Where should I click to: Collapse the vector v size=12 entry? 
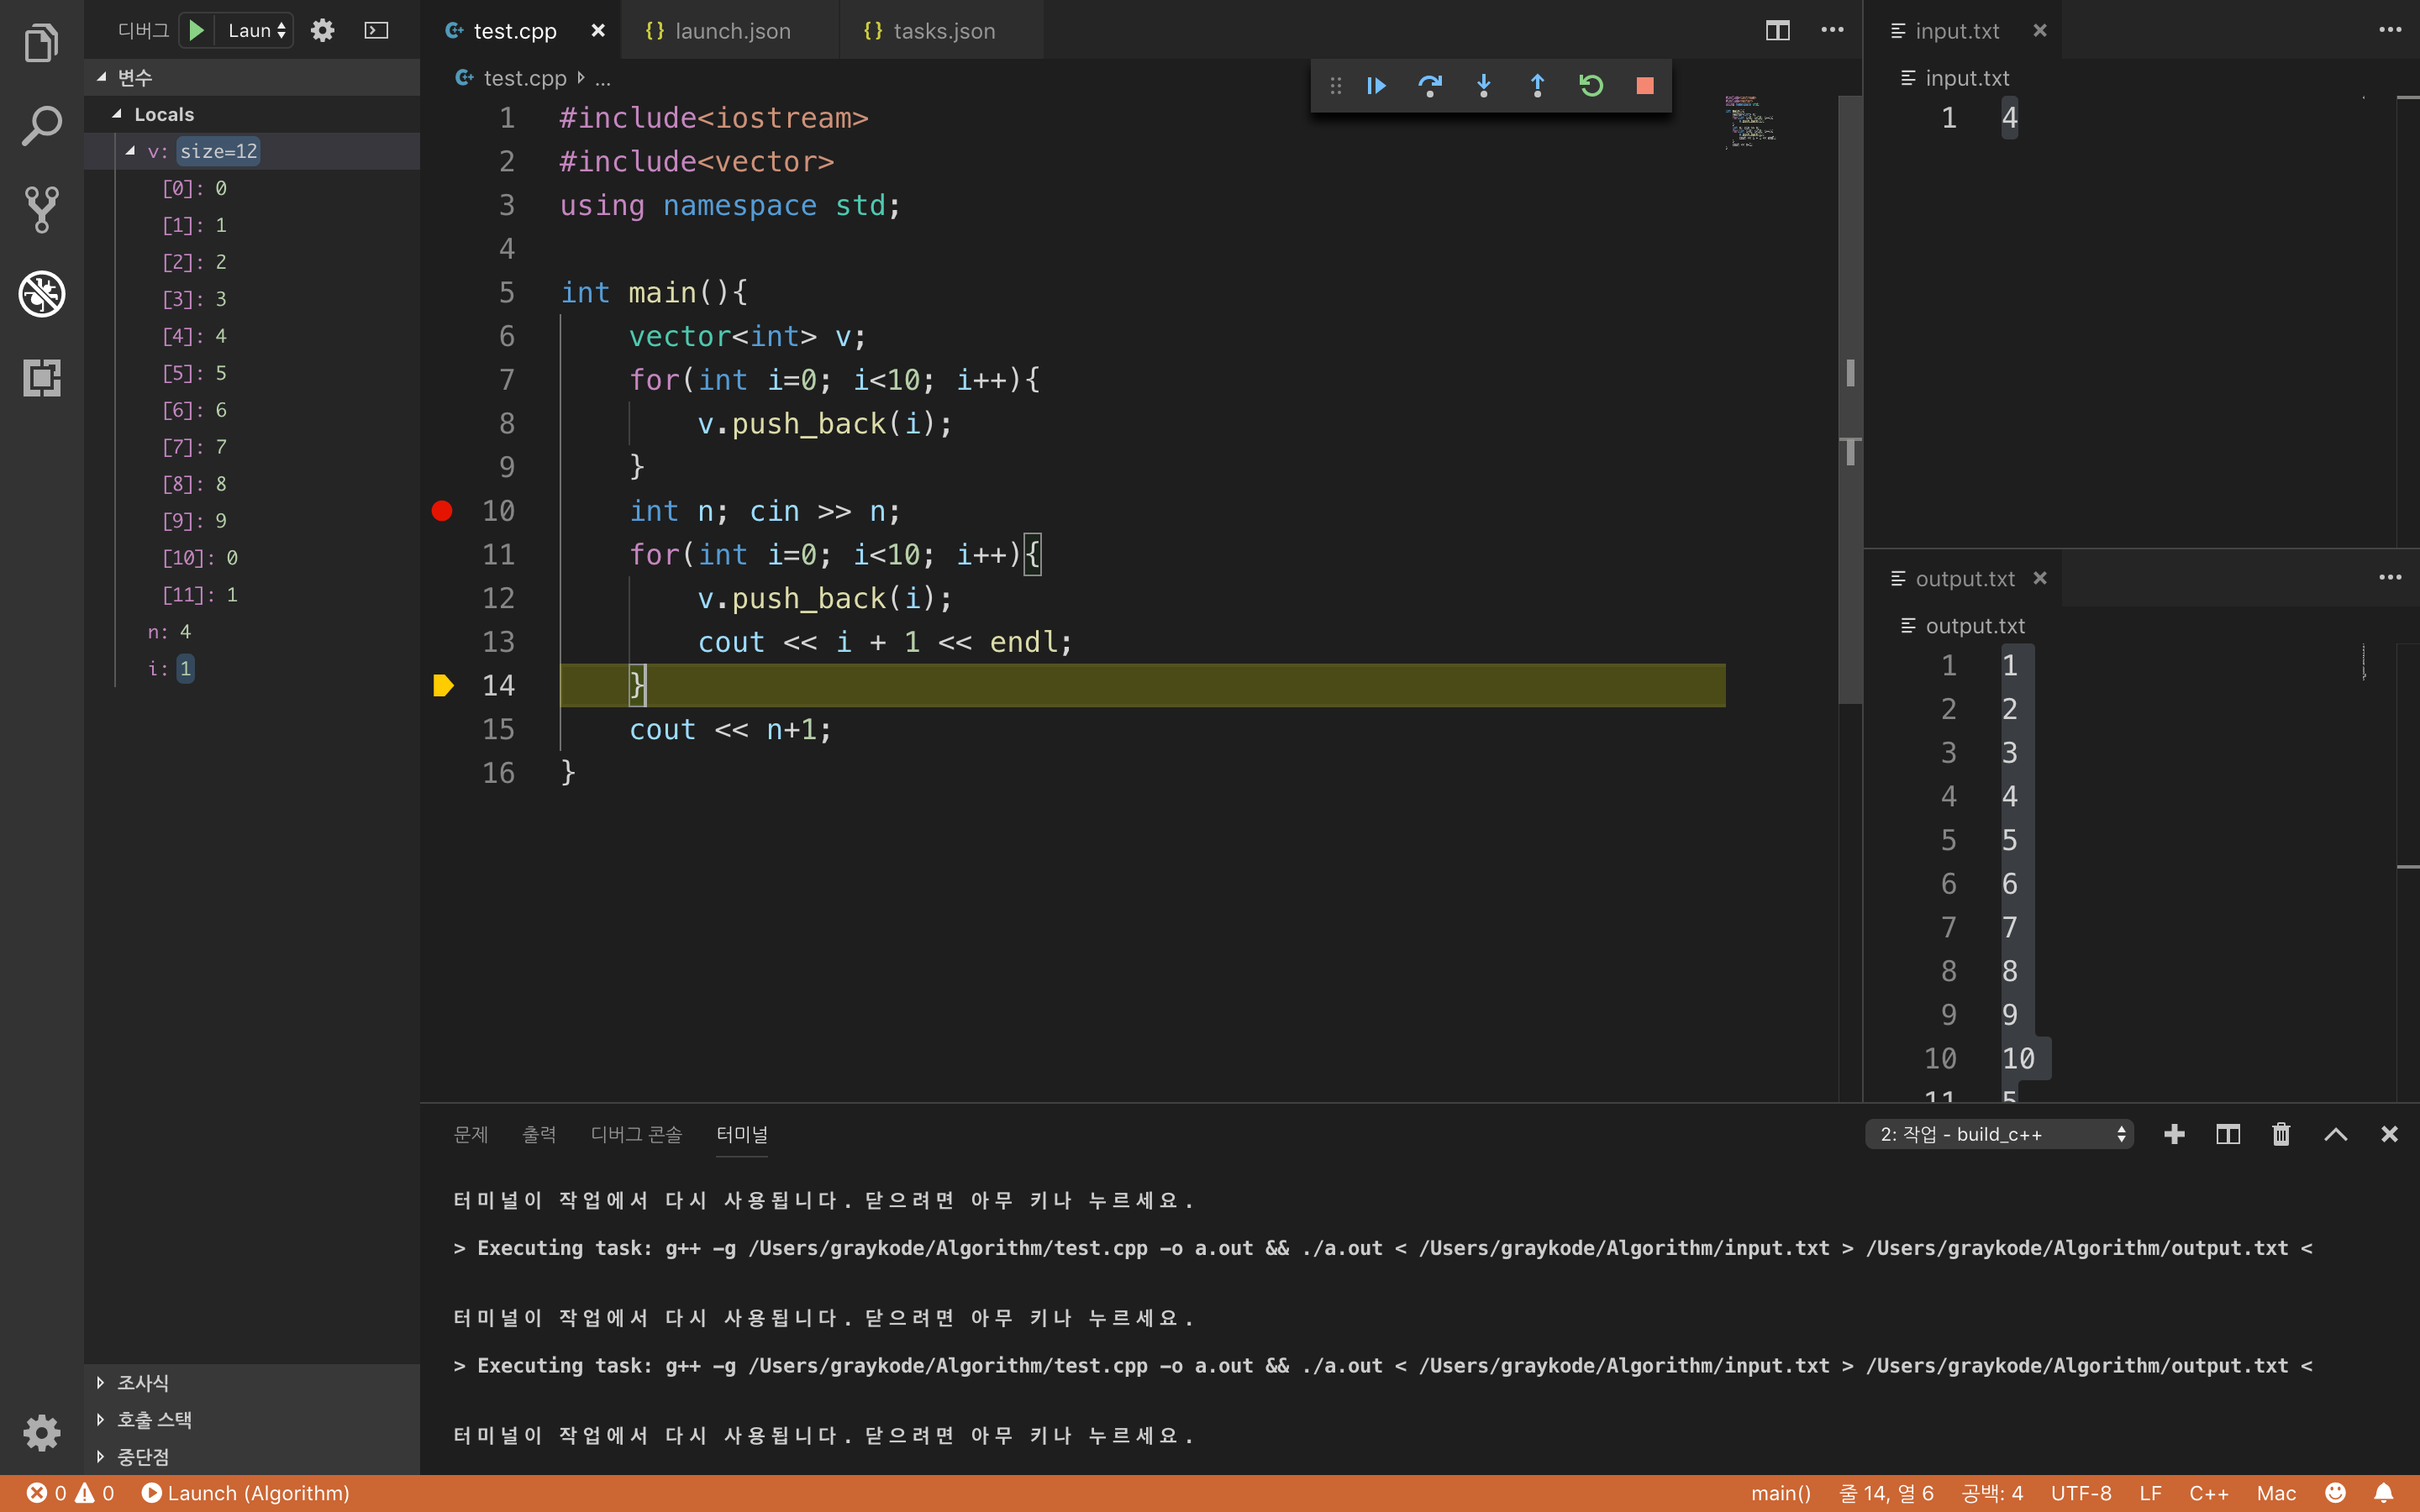click(x=130, y=151)
